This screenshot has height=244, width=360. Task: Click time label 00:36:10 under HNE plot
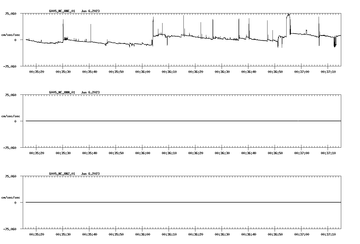[169, 72]
